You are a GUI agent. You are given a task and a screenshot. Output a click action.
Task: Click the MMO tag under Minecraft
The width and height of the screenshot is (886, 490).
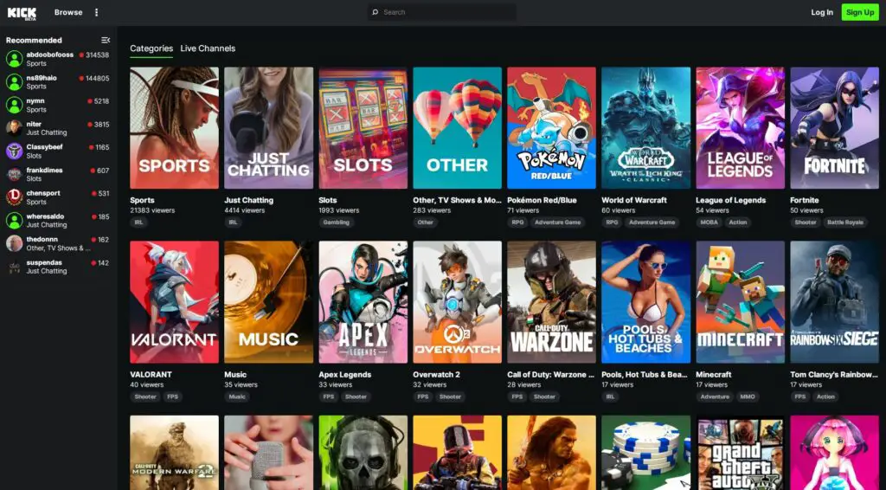748,397
